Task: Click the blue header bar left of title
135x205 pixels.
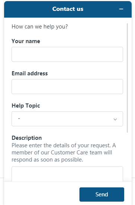Action: coord(28,9)
